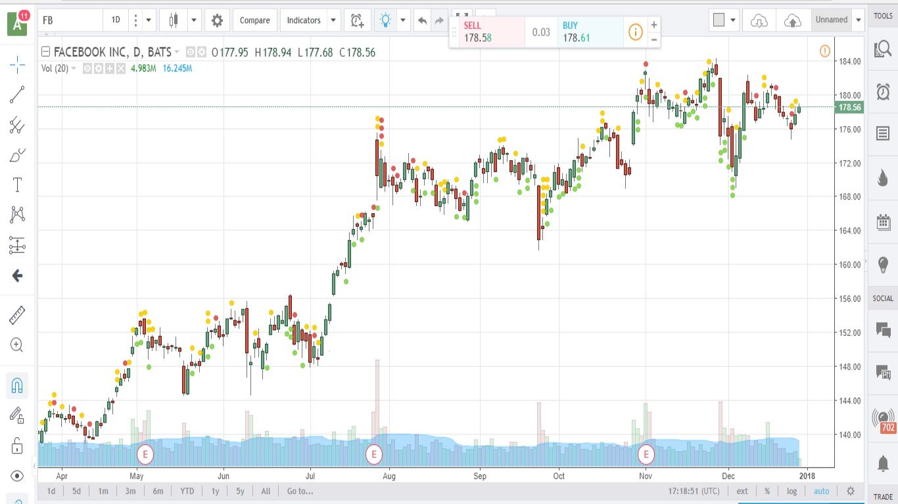The height and width of the screenshot is (504, 898).
Task: Open the chart properties gear
Action: coord(217,20)
